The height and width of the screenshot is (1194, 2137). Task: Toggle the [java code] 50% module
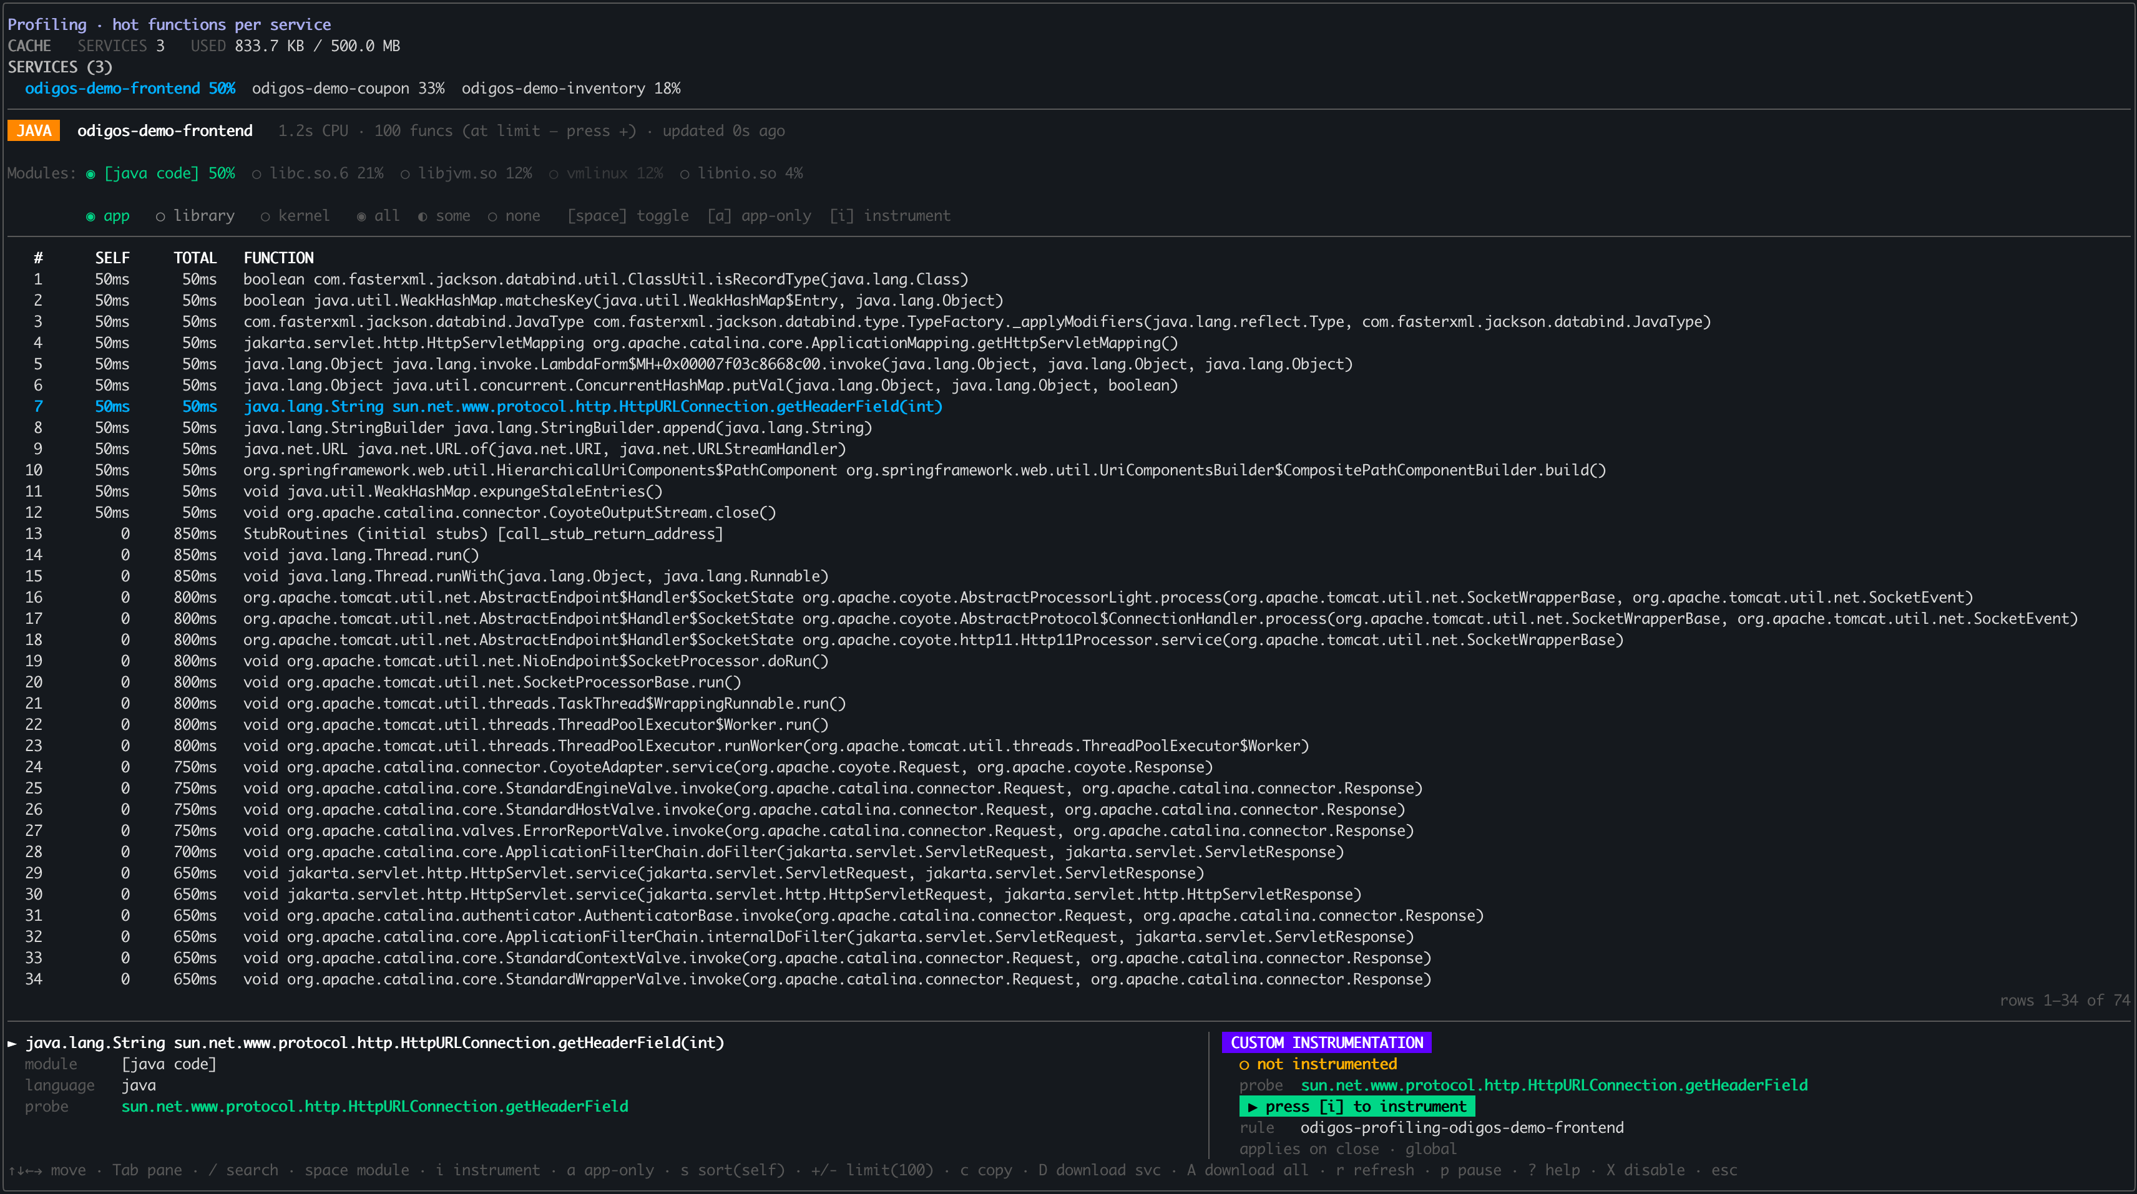pos(160,173)
